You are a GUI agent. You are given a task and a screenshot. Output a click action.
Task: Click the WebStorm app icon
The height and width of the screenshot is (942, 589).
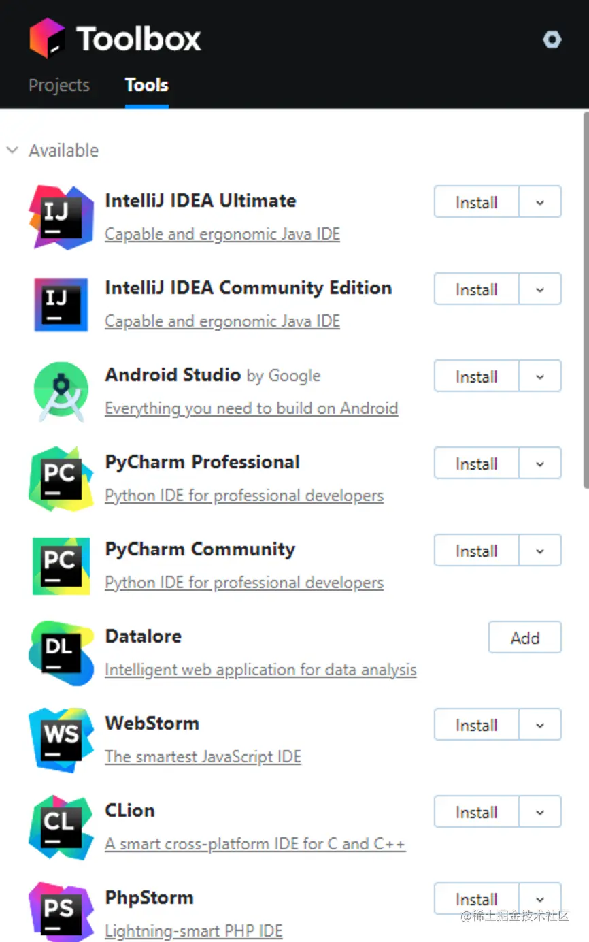click(x=61, y=740)
